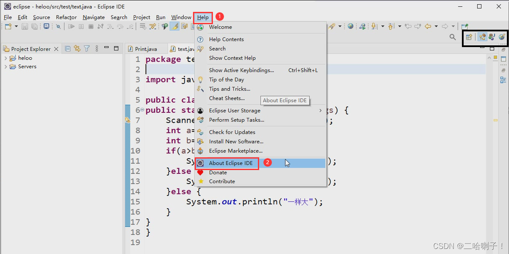The image size is (509, 254).
Task: Click the Step Into icon
Action: click(110, 26)
